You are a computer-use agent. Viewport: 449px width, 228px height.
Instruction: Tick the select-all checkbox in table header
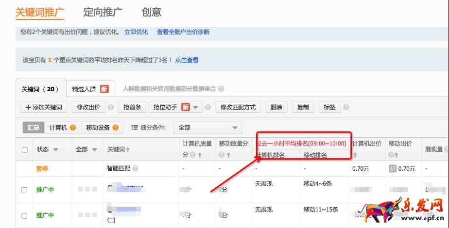[25, 150]
